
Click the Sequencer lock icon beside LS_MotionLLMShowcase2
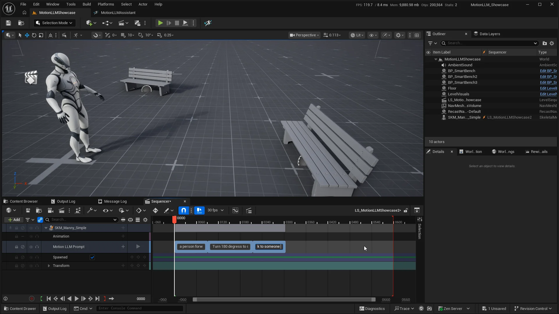click(406, 210)
